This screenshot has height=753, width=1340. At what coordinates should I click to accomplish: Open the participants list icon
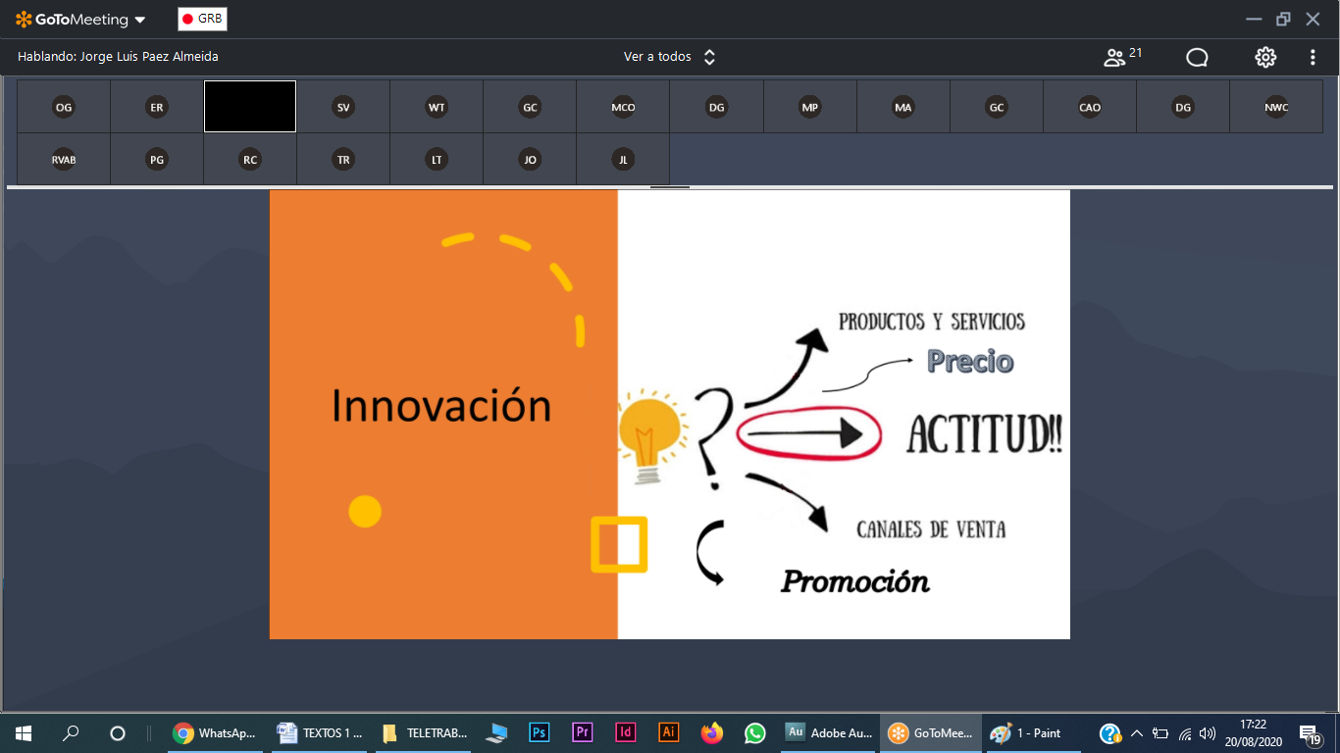point(1114,57)
